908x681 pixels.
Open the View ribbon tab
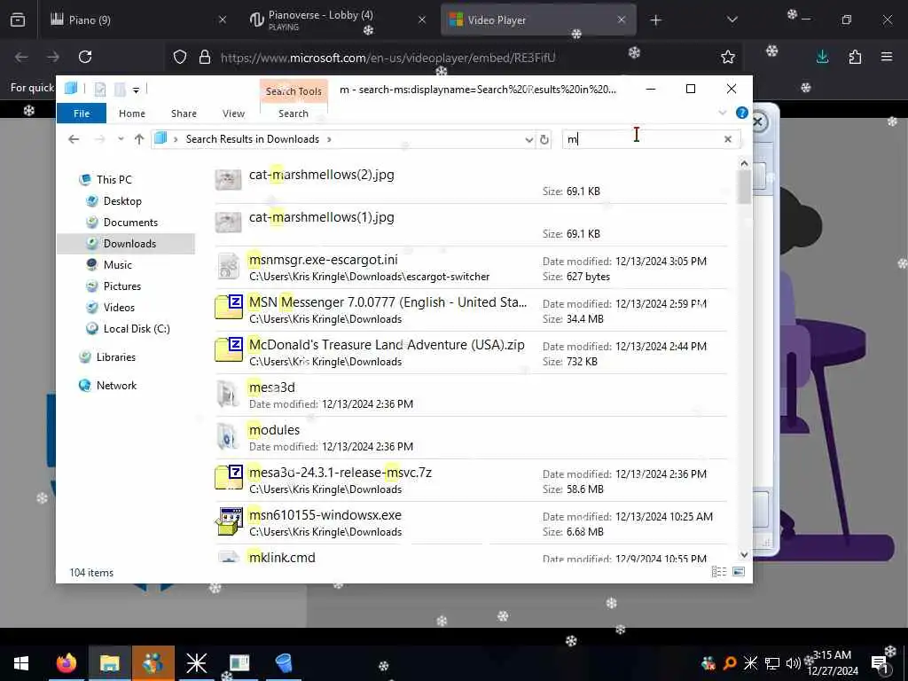coord(233,113)
